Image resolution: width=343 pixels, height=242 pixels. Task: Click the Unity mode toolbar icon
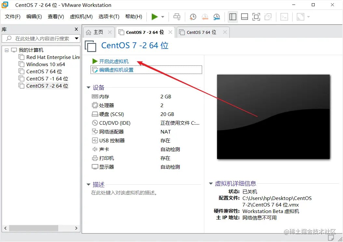coord(268,17)
